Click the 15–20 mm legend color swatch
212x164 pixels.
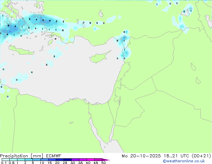click(x=52, y=160)
